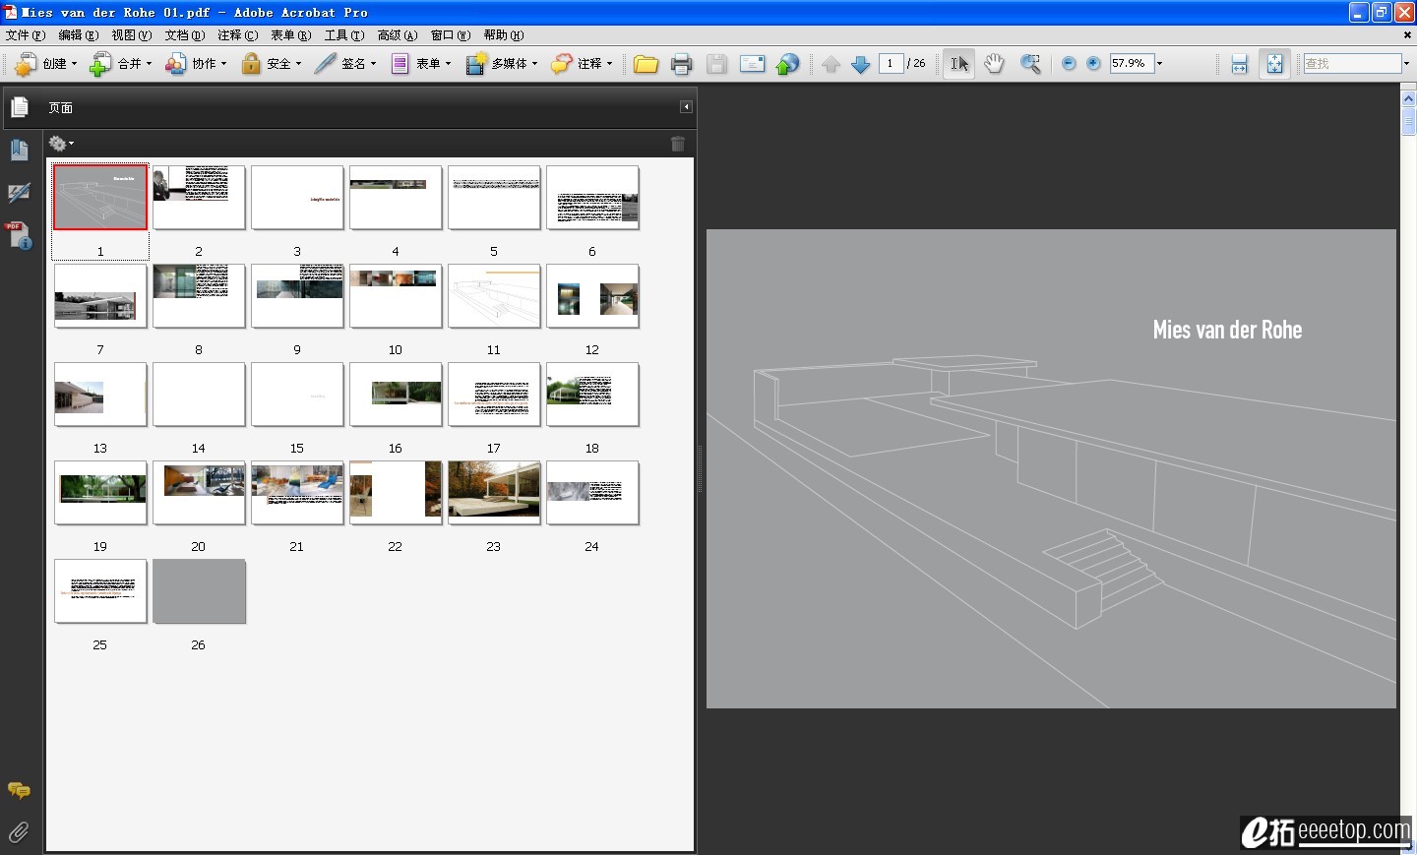The width and height of the screenshot is (1417, 855).
Task: Collapse the Pages panel arrow button
Action: 686,107
